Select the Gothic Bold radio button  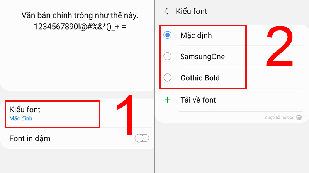tap(168, 78)
